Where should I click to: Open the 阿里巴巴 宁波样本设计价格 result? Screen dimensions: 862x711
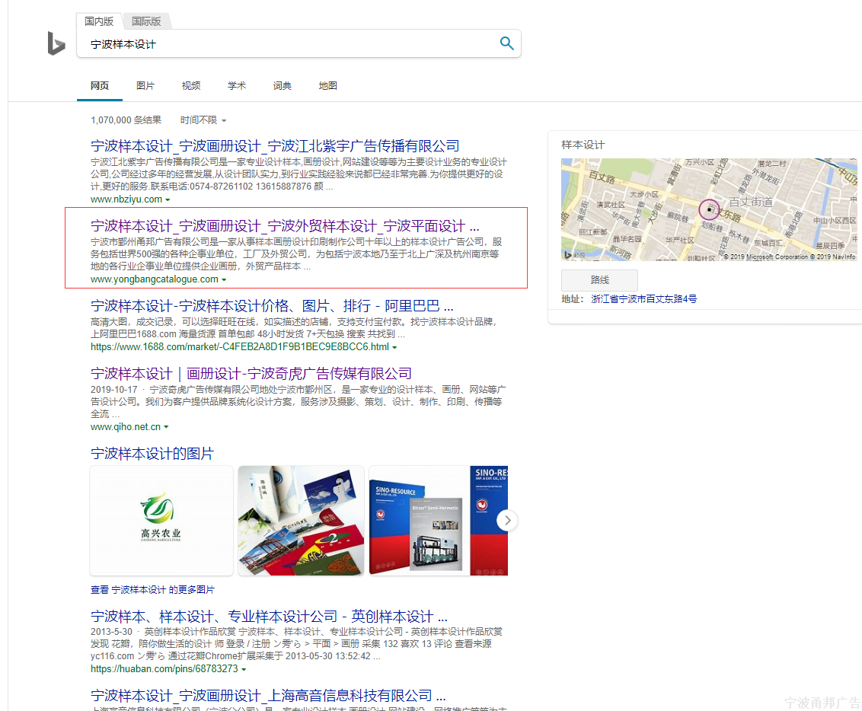pos(272,306)
